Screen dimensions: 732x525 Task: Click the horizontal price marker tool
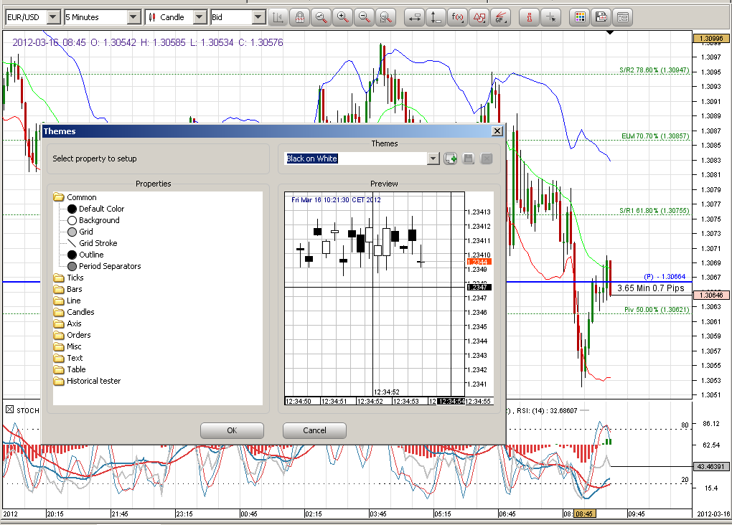414,18
